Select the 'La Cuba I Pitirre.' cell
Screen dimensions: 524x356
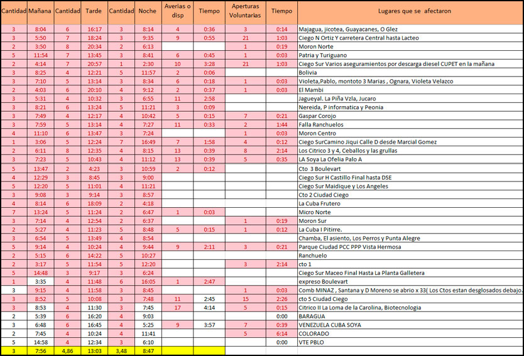point(410,229)
